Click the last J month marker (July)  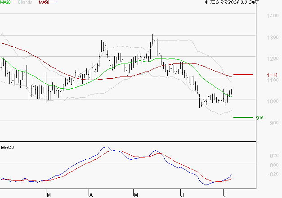coord(225,195)
